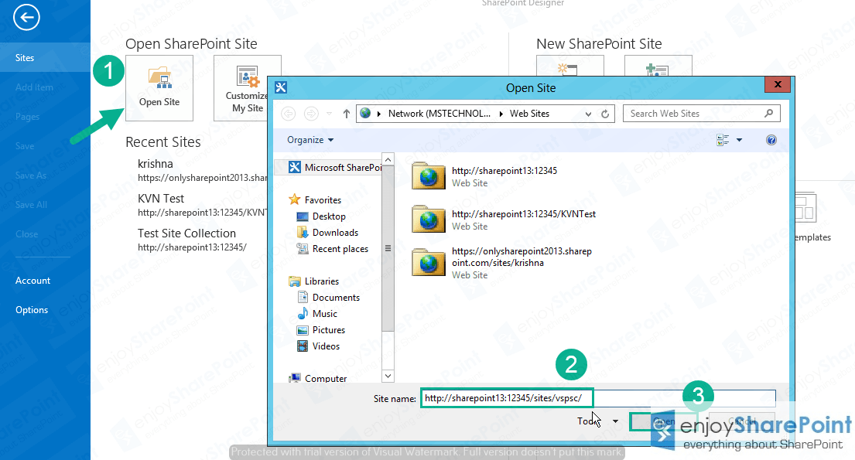Click the SharePoint Designer icon in the dialog title bar
The image size is (855, 460).
pyautogui.click(x=281, y=87)
